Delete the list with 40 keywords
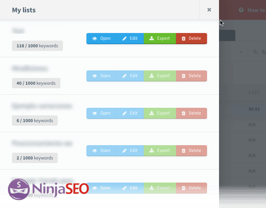The image size is (266, 208). click(x=192, y=76)
